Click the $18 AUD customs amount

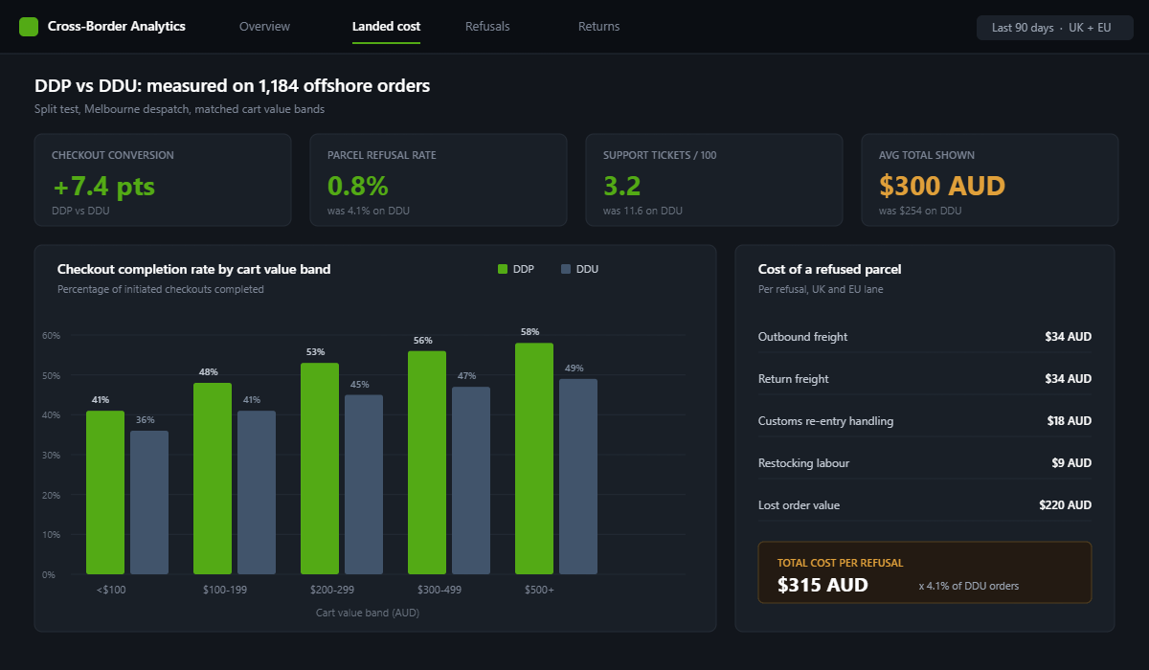coord(1069,421)
